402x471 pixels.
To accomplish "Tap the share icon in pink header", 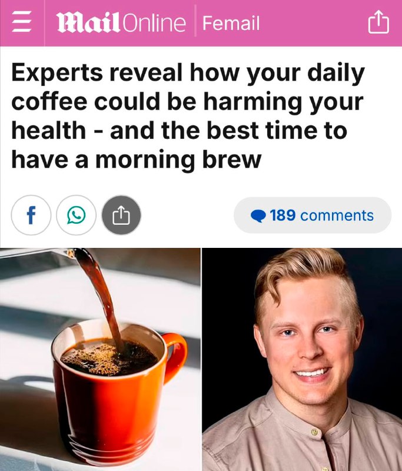I will 378,22.
